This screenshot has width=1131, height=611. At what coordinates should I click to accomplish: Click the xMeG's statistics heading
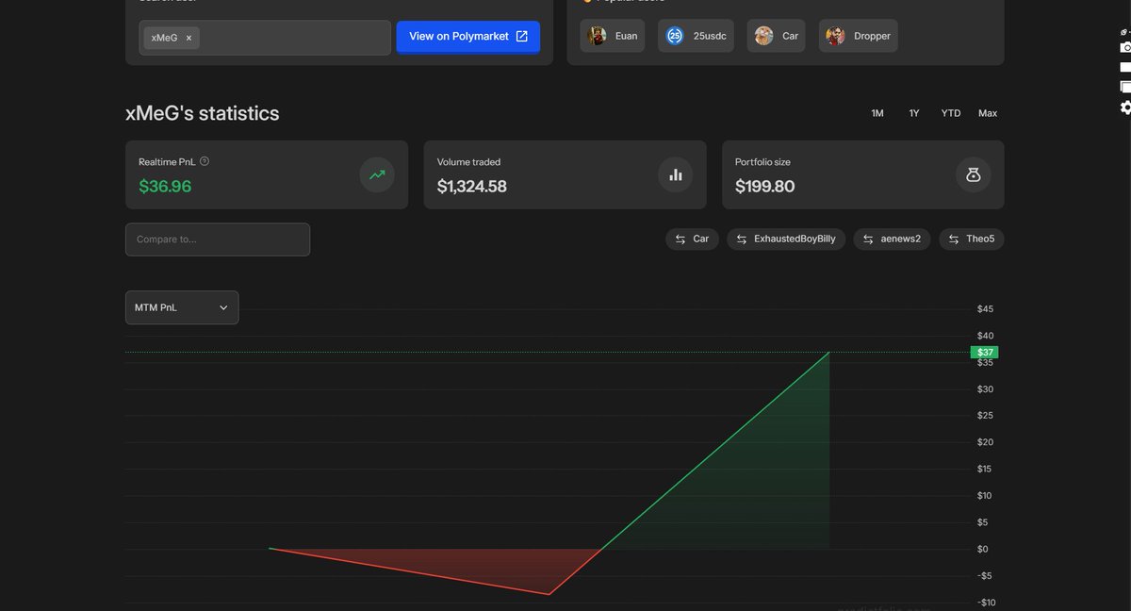click(x=203, y=113)
